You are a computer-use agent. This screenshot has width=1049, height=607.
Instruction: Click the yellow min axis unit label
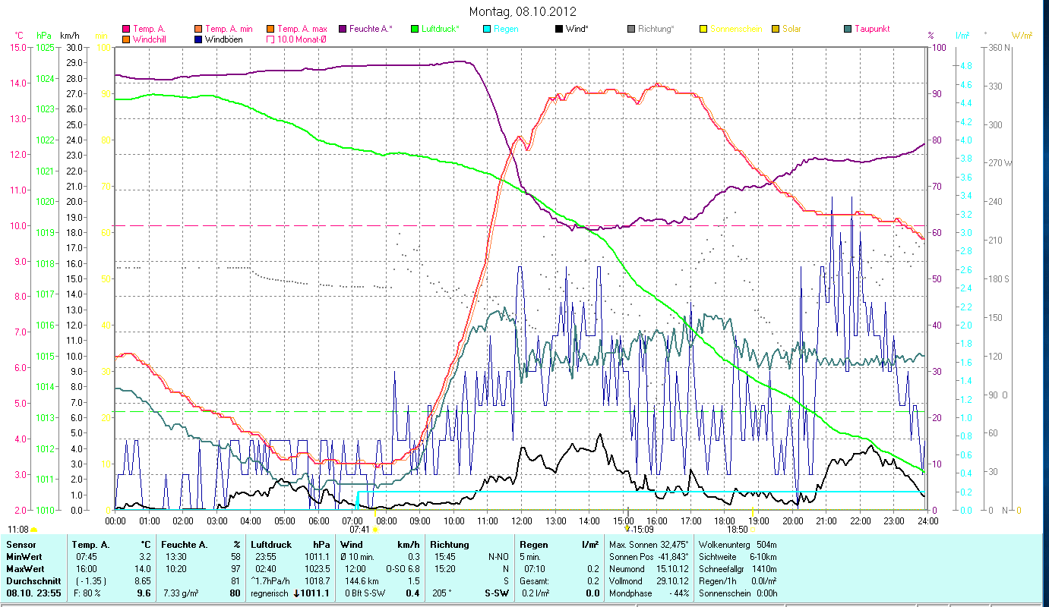101,36
